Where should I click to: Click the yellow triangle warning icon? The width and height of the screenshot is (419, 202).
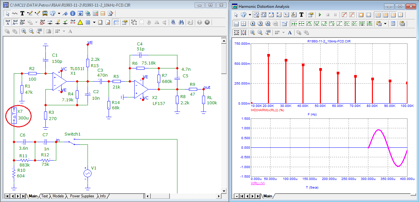80,22
